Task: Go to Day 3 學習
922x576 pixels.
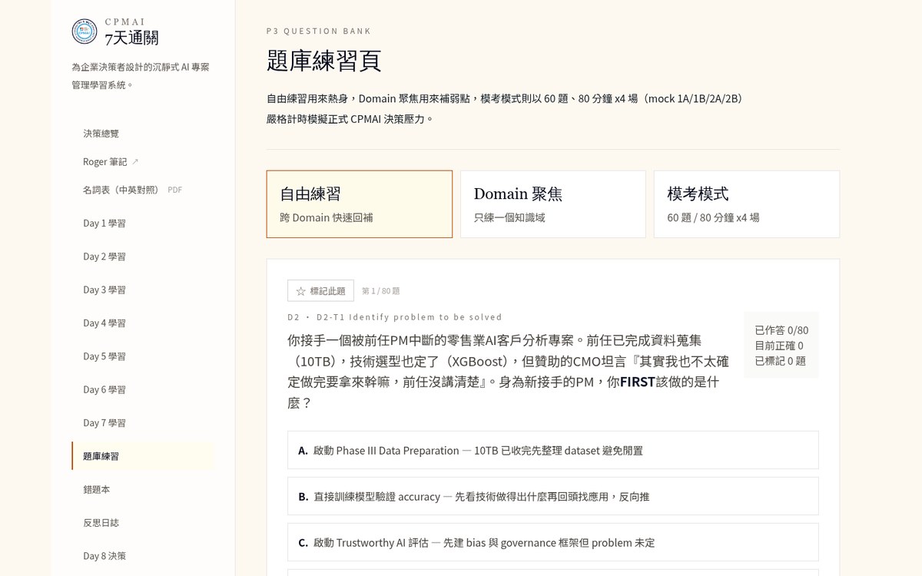Action: (x=143, y=290)
